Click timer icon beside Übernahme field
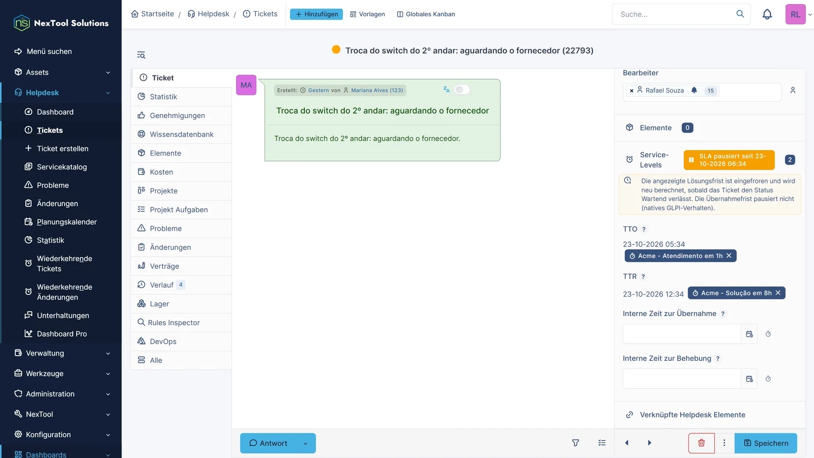The image size is (814, 458). pyautogui.click(x=768, y=334)
